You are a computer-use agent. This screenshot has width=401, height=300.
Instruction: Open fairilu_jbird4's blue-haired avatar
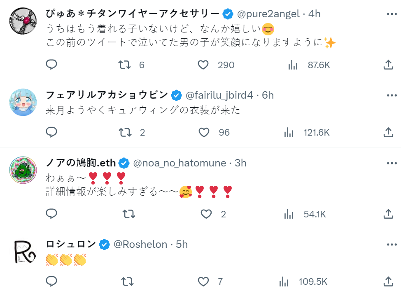[x=23, y=102]
